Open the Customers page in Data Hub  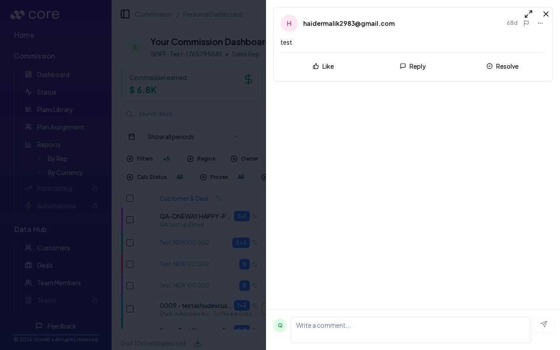pyautogui.click(x=53, y=248)
